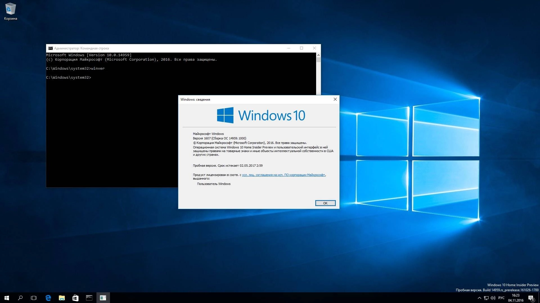Click the network status tray icon
Screen dimensions: 540x303
(486, 298)
